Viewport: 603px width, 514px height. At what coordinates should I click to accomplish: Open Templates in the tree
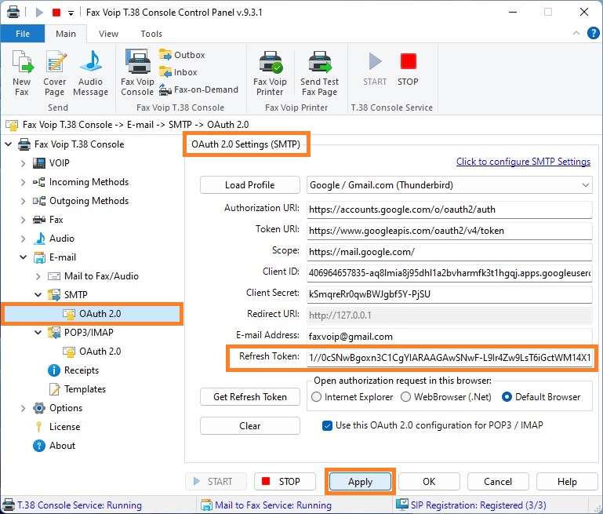click(77, 389)
